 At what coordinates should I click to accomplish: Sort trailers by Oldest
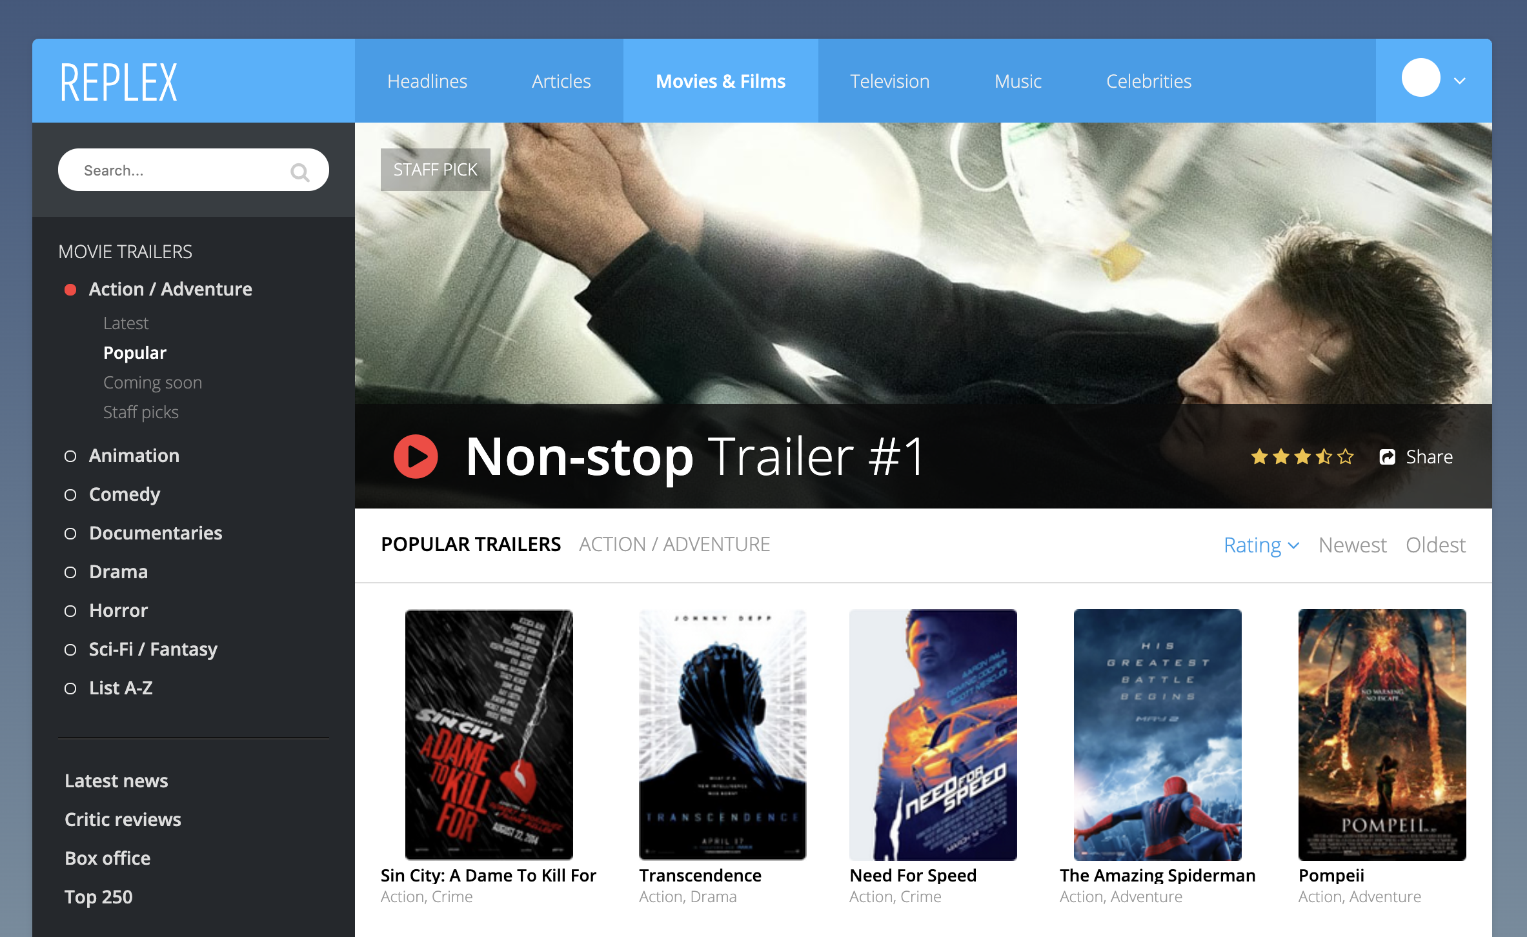[x=1435, y=545]
